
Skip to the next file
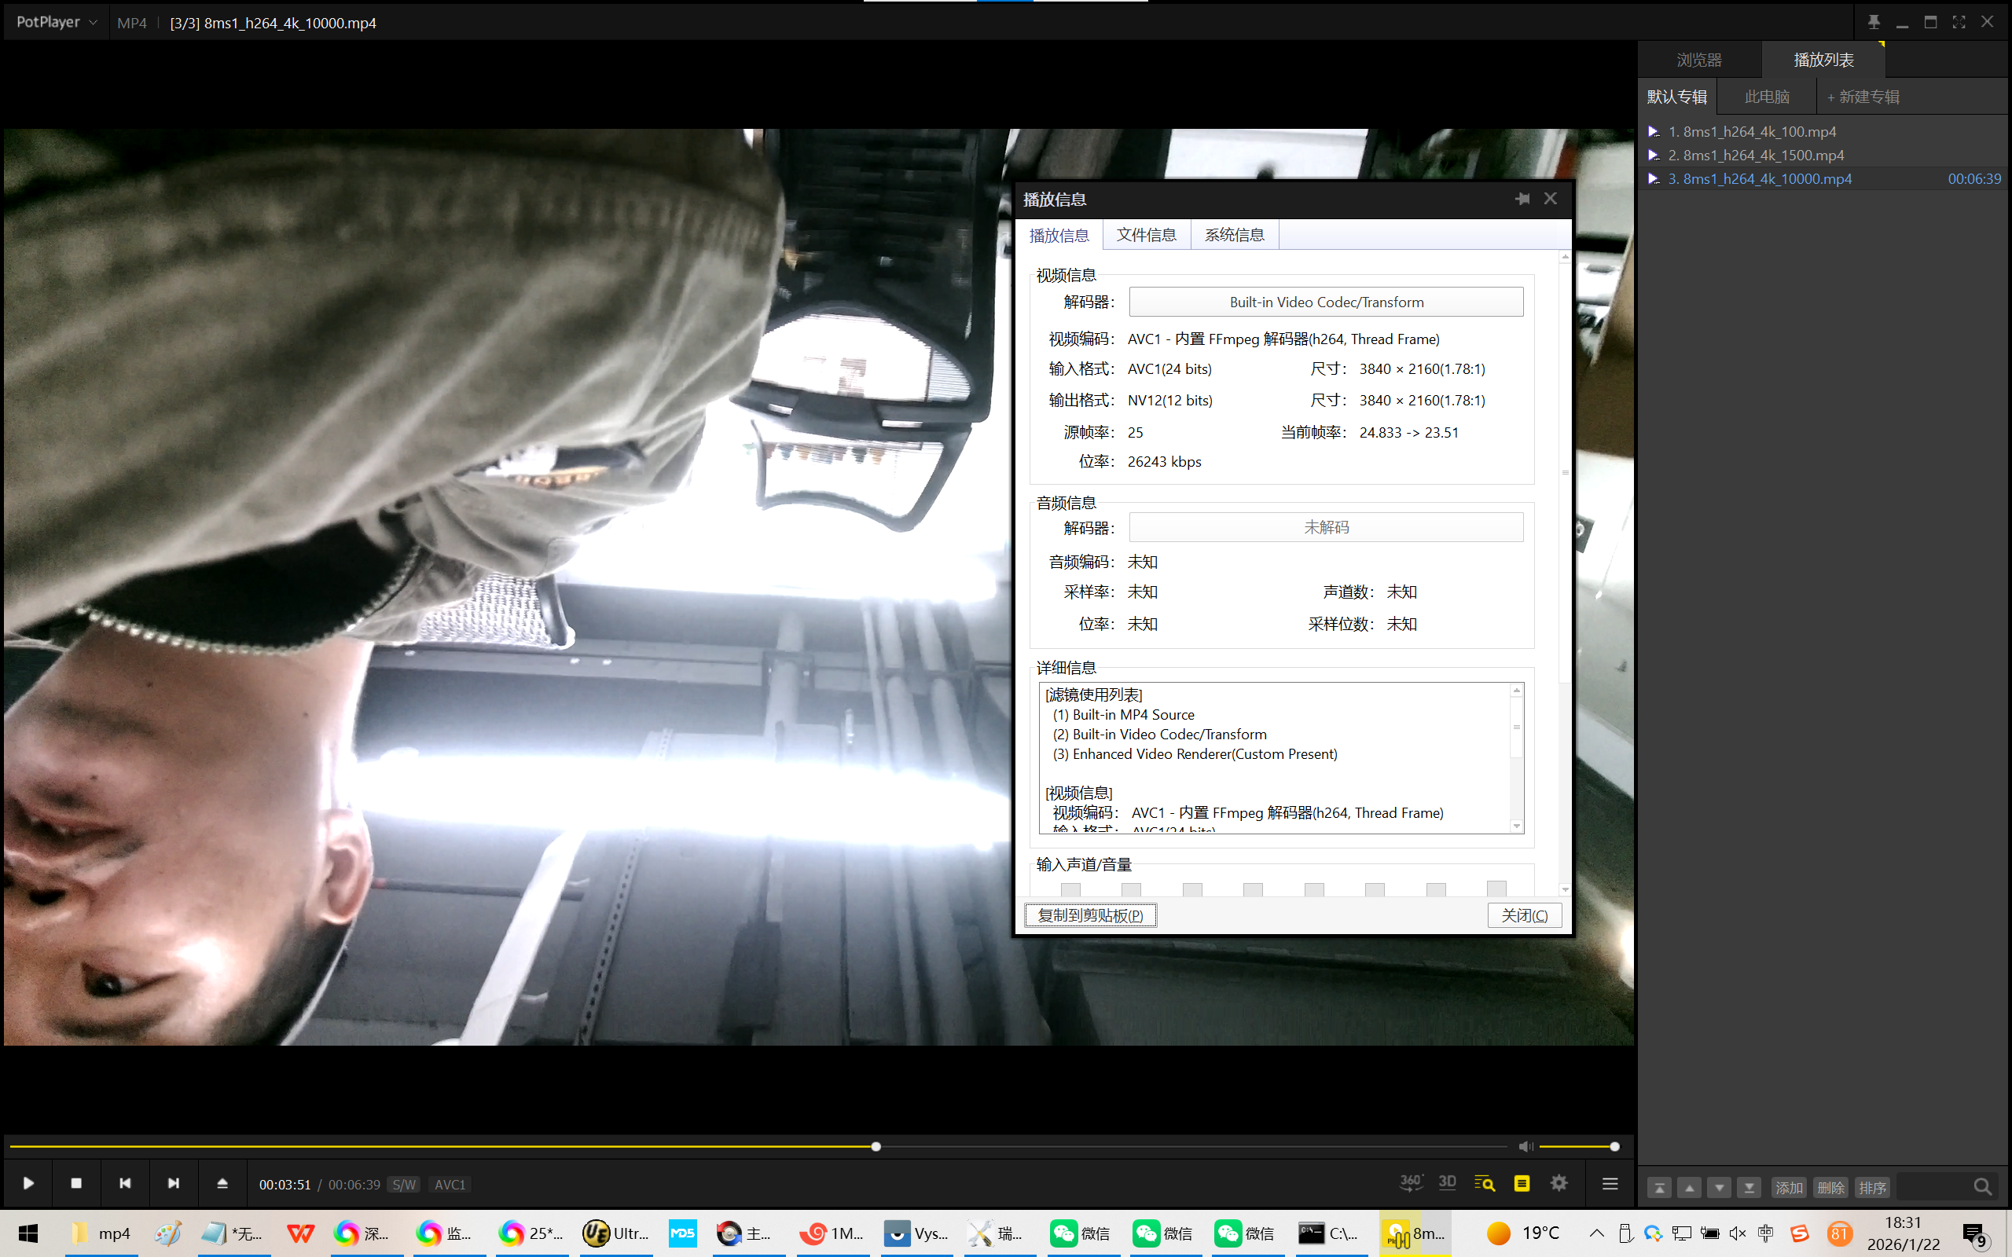click(173, 1183)
